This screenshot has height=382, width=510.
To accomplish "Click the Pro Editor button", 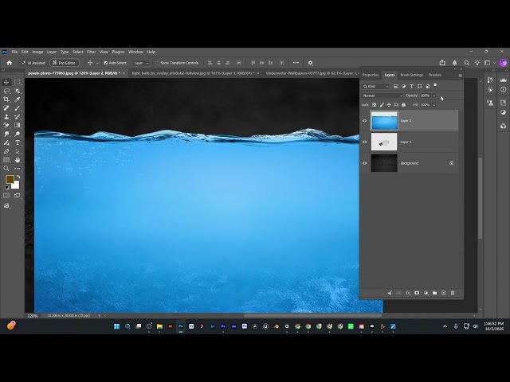I will pos(65,63).
